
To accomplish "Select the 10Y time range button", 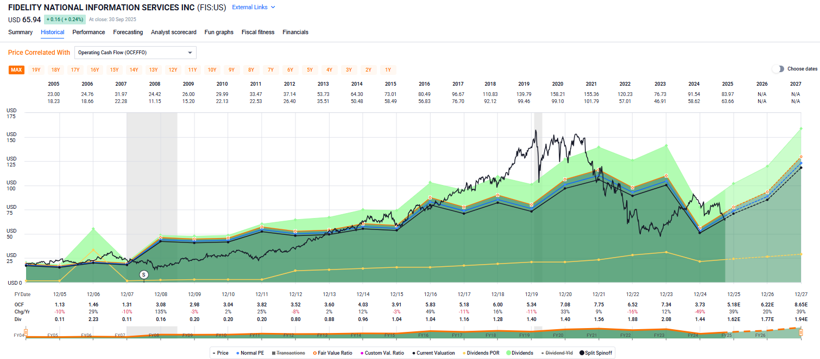I will [x=212, y=69].
